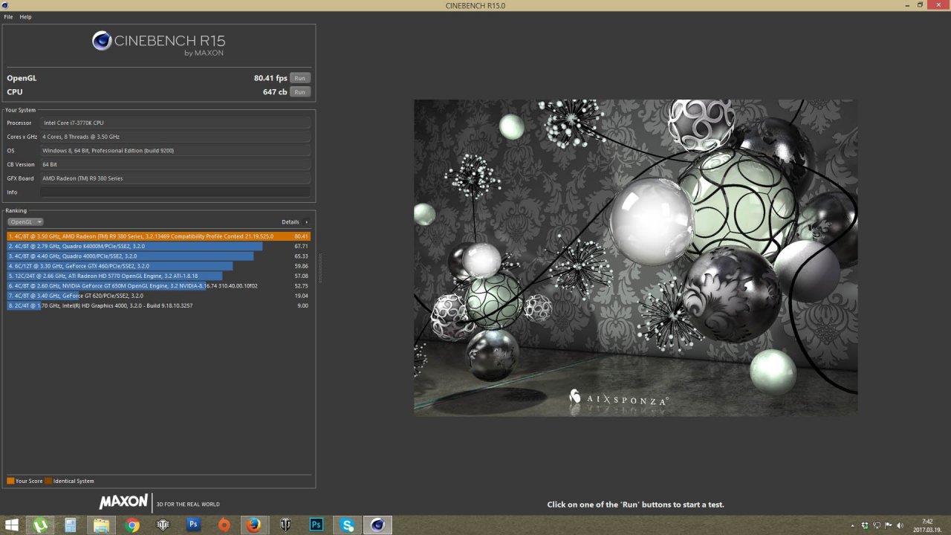Image resolution: width=951 pixels, height=535 pixels.
Task: Open File Explorer folder icon
Action: tap(101, 525)
